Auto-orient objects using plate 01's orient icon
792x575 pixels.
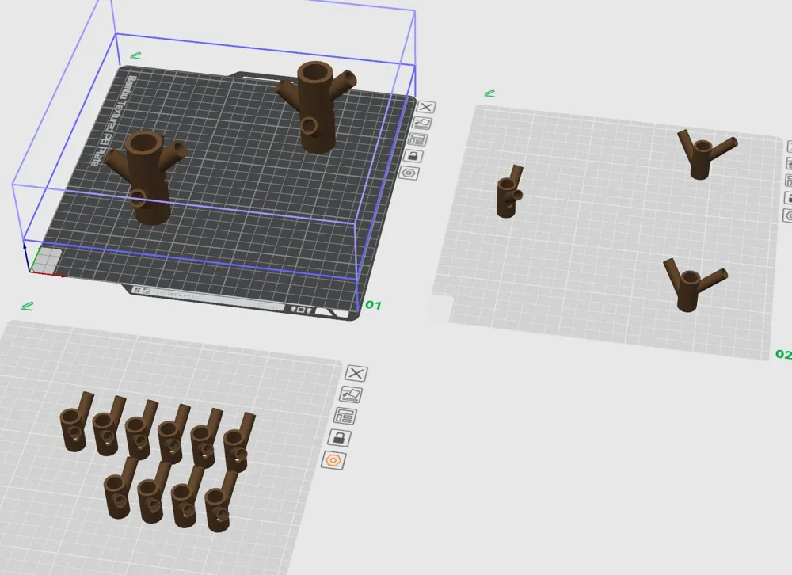(422, 123)
